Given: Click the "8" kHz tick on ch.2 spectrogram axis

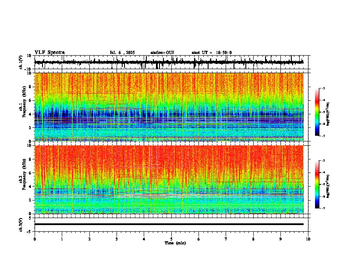Looking at the screenshot, I should click(x=30, y=159).
